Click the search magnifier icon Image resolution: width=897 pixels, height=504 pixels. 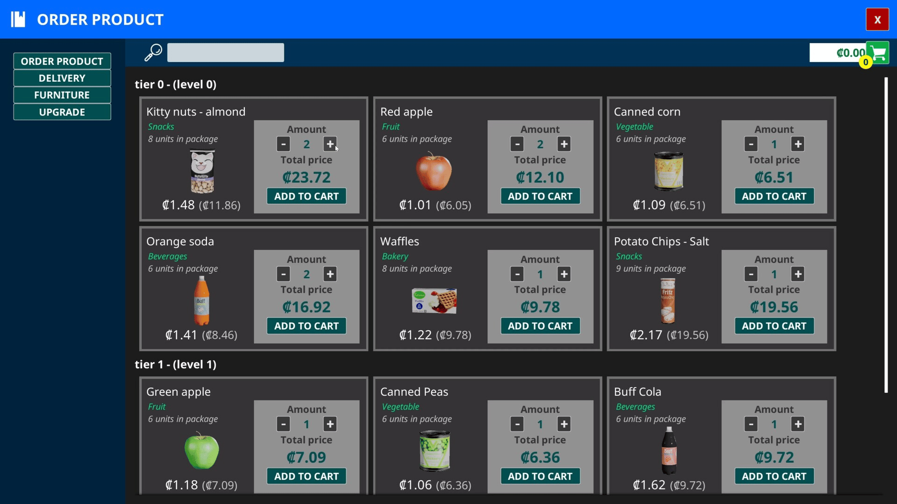tap(153, 52)
